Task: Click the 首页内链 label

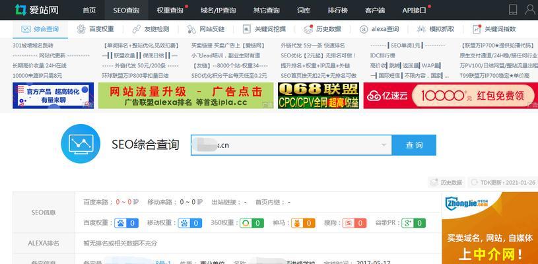Action: (x=269, y=202)
